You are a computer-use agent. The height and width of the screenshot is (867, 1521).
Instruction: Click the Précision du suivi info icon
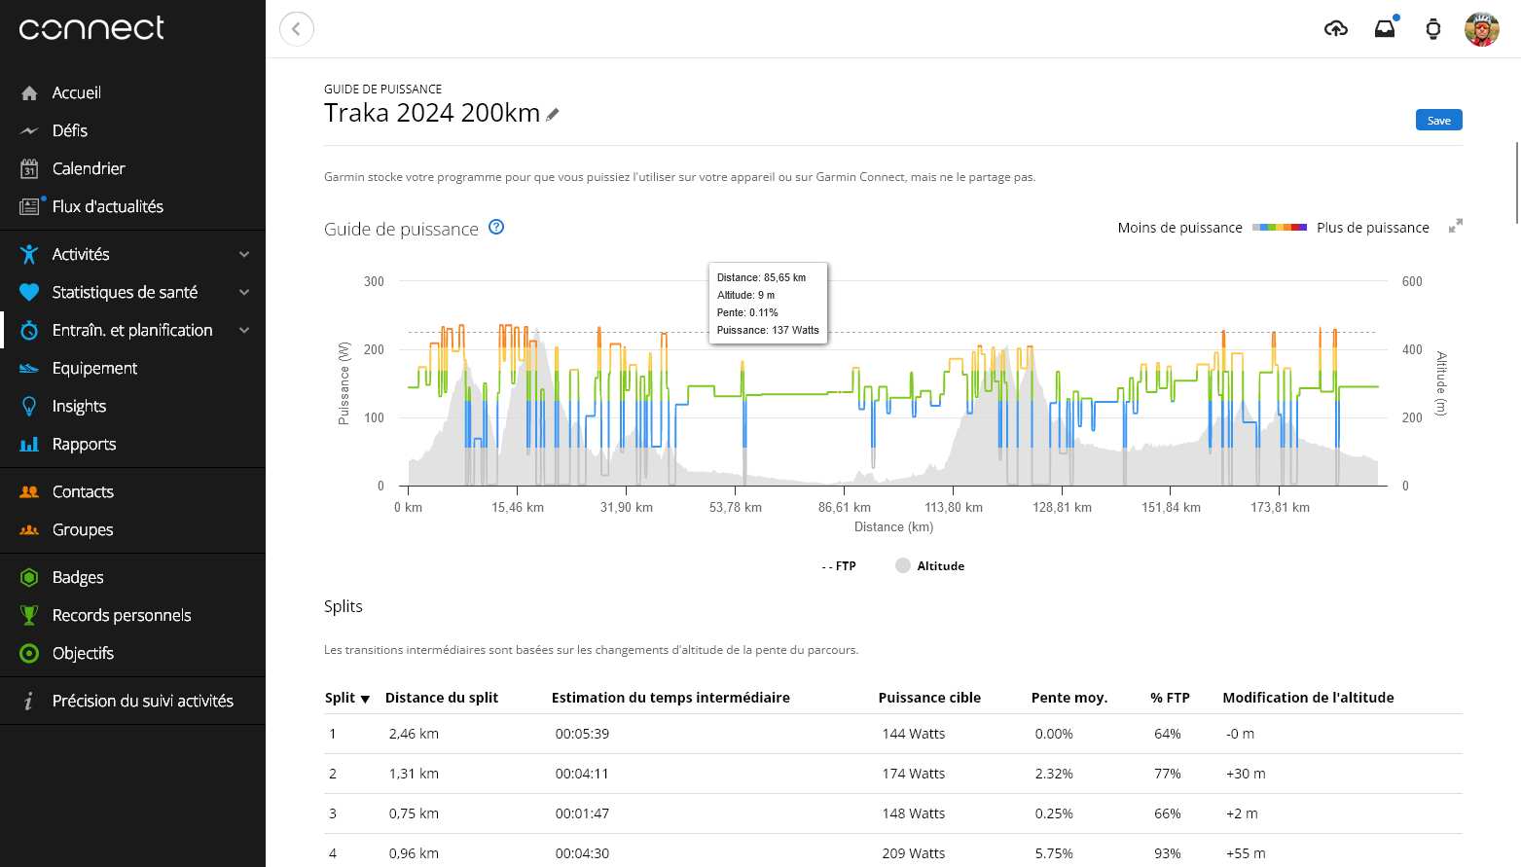click(28, 701)
